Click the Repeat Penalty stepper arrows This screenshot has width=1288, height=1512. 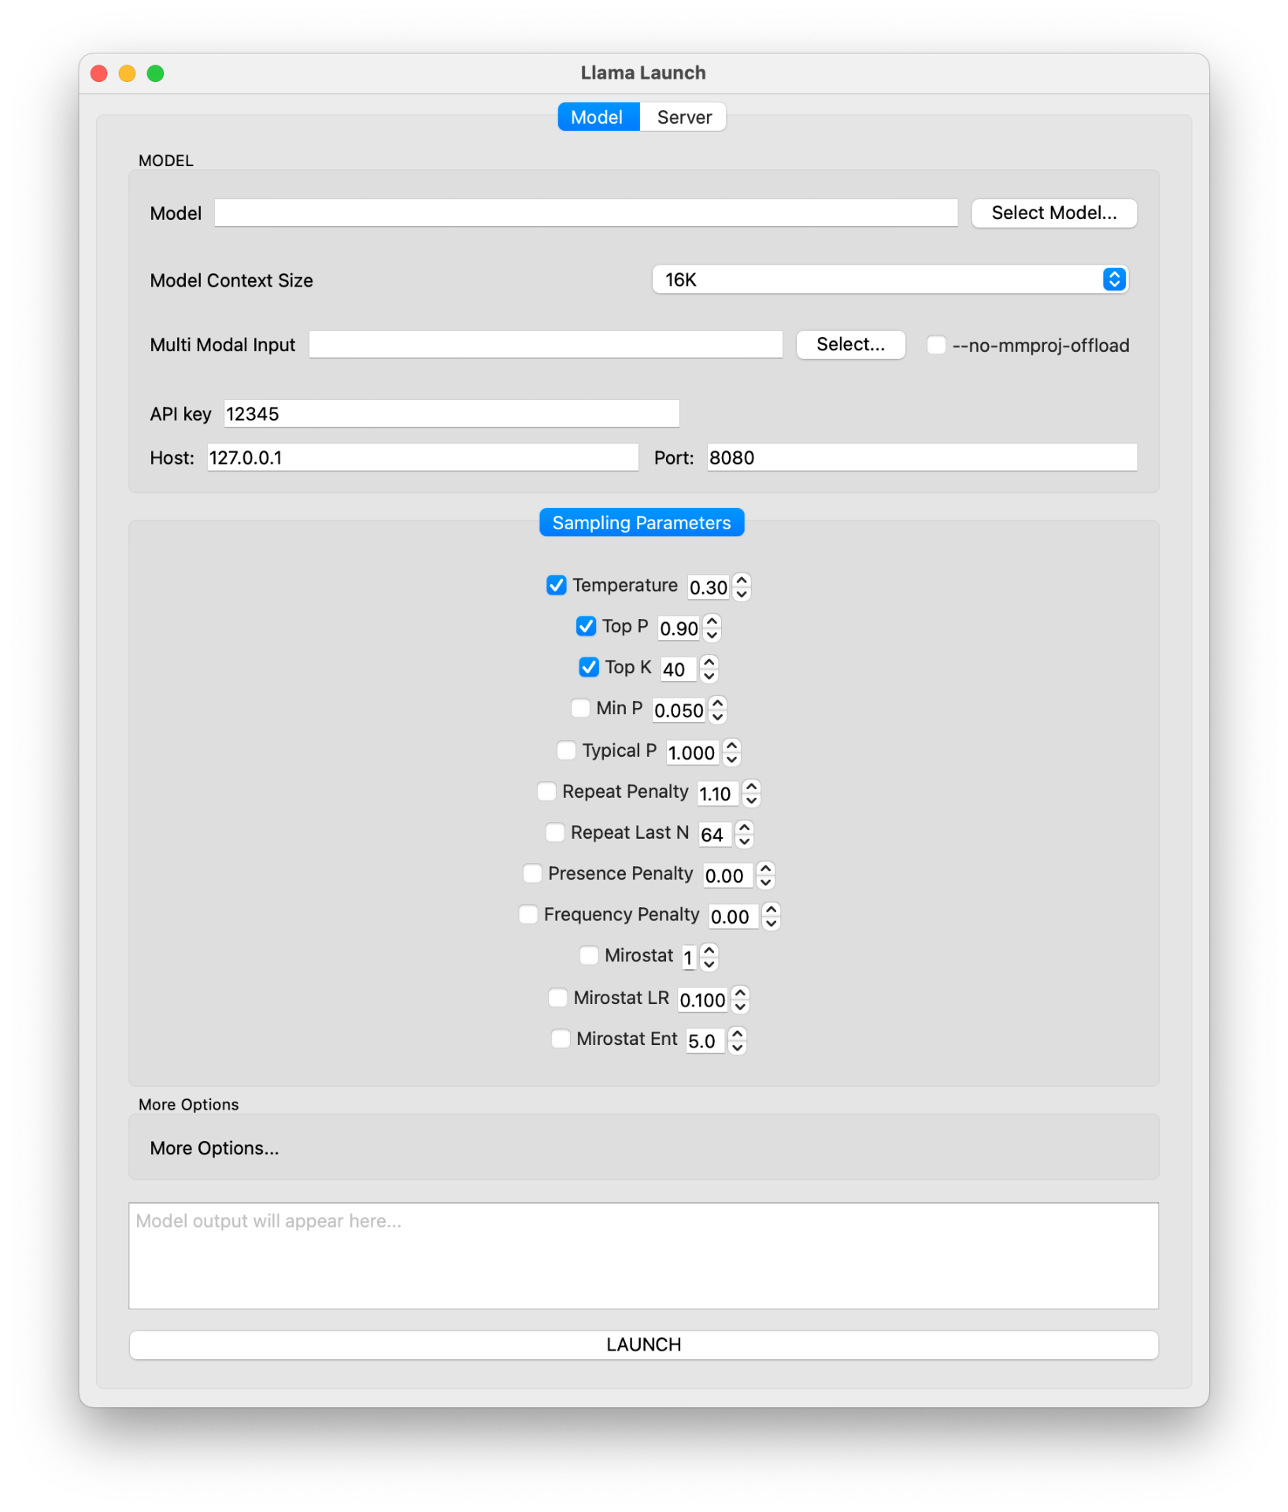[751, 793]
